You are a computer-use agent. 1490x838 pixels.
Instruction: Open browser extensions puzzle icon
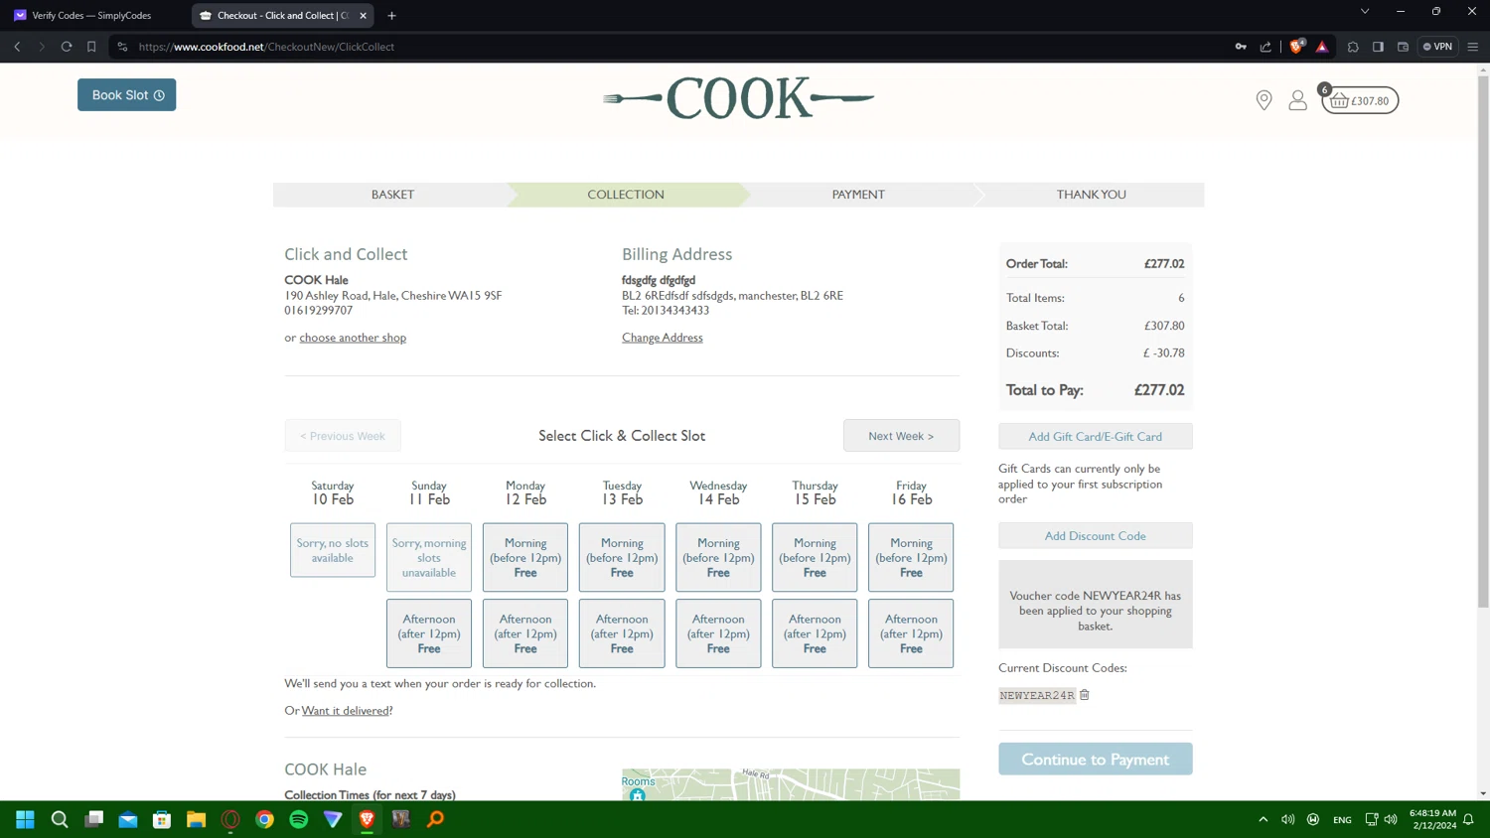pos(1353,47)
